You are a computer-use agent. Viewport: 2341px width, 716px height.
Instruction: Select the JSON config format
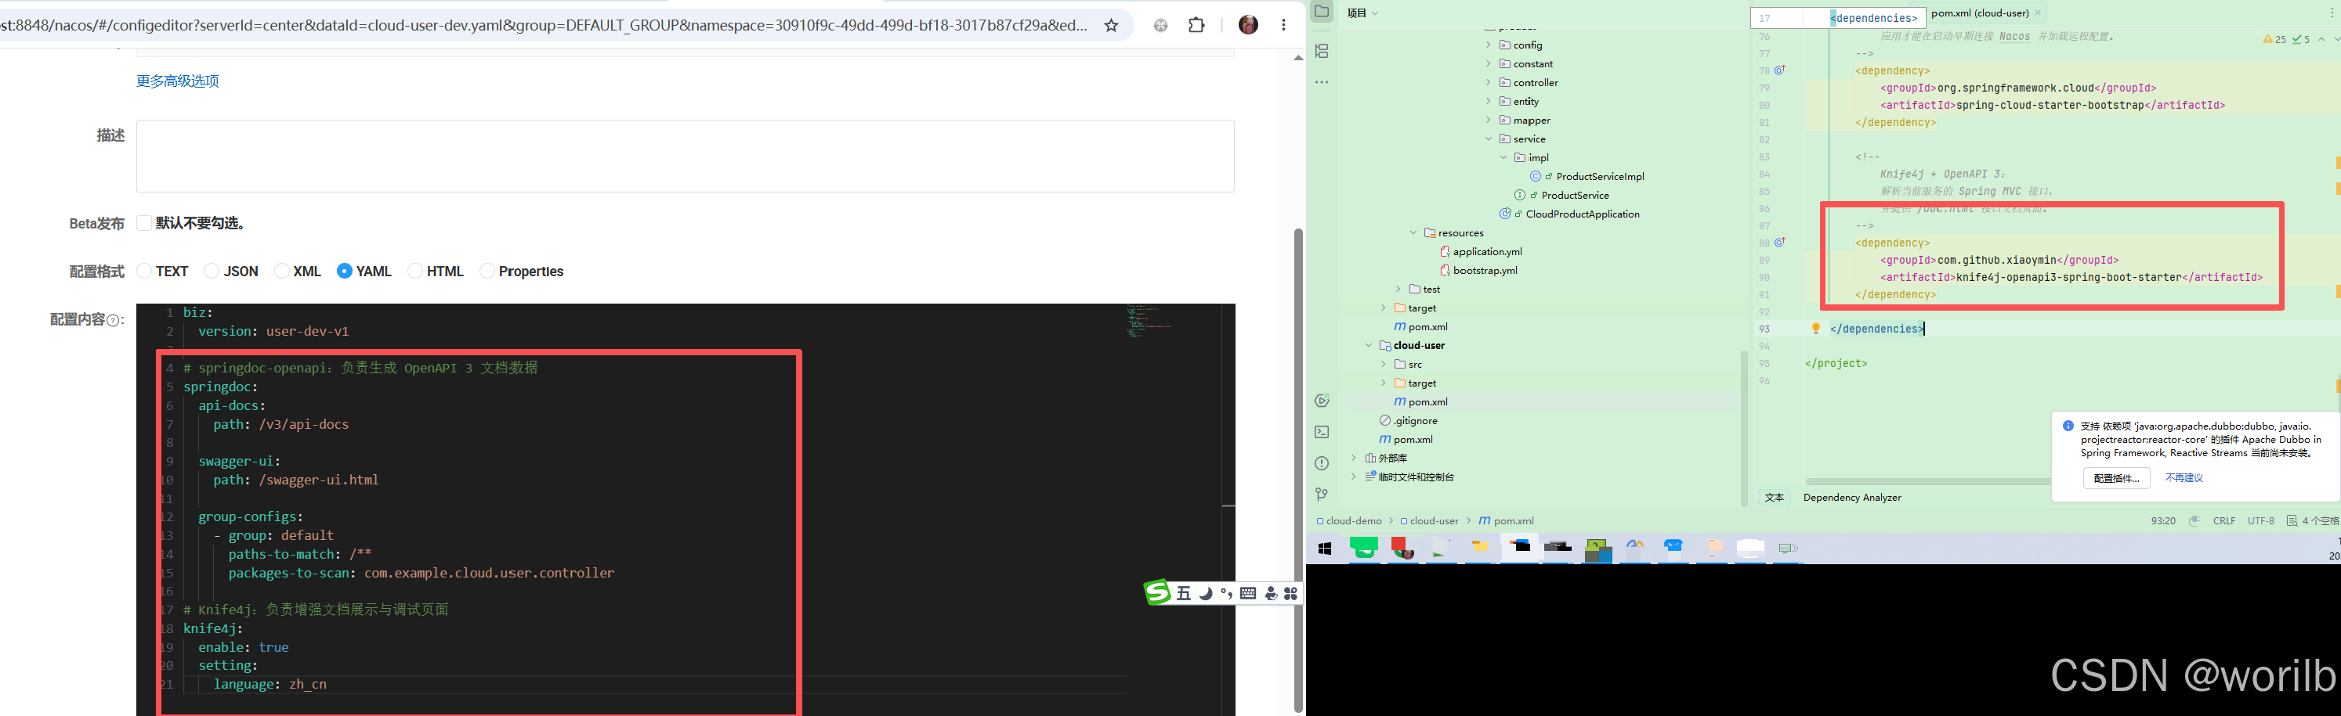(212, 272)
